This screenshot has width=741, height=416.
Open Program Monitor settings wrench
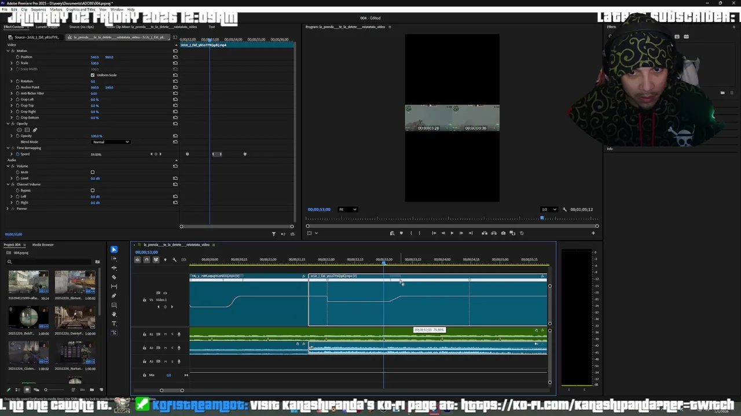click(x=564, y=209)
